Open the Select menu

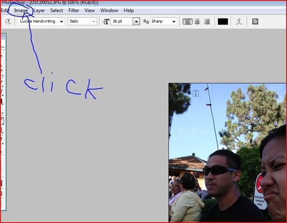tap(56, 10)
